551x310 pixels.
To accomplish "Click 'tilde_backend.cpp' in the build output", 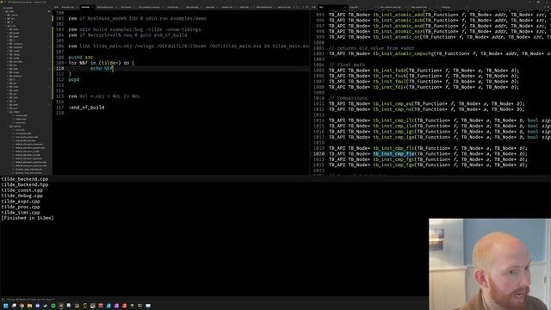I will click(x=25, y=179).
